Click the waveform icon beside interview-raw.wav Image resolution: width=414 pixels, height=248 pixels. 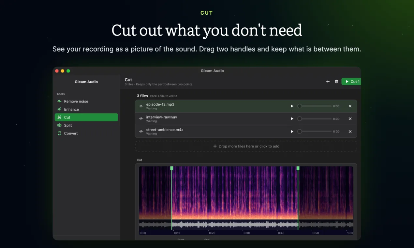coord(141,119)
